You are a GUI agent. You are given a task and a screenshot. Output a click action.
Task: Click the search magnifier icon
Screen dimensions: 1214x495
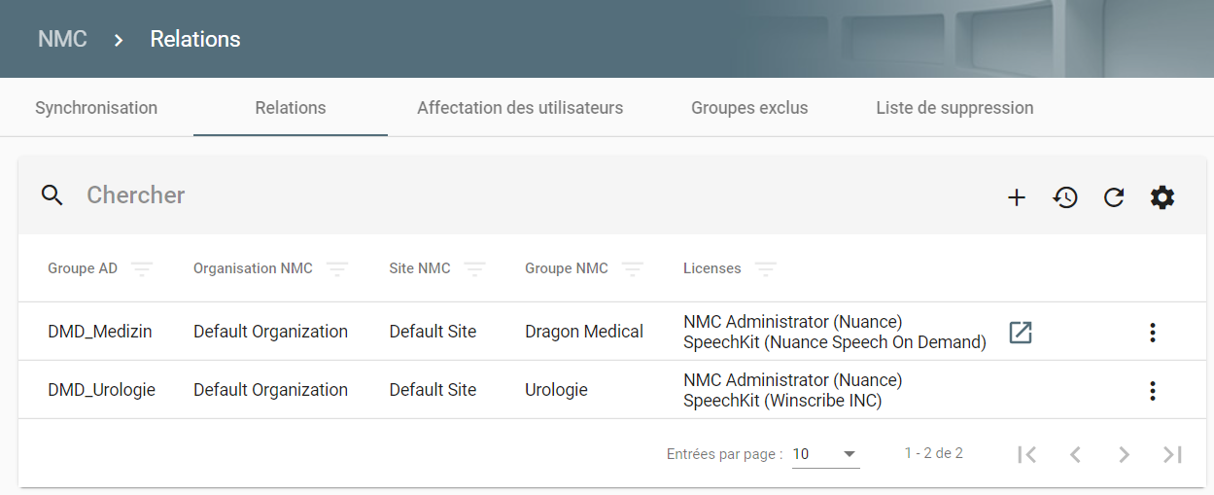(x=52, y=195)
